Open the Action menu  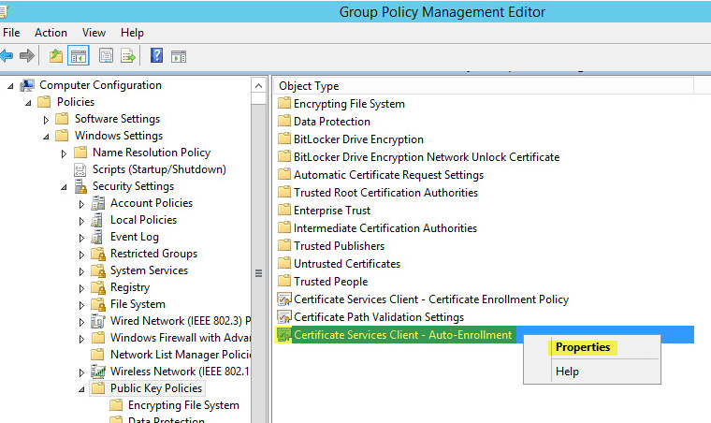[x=51, y=33]
